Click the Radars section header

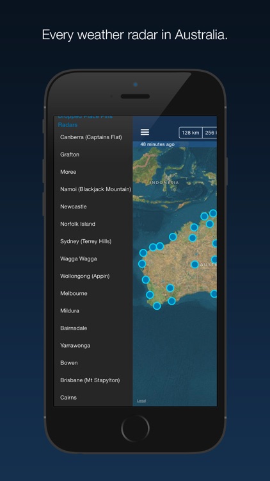click(68, 125)
